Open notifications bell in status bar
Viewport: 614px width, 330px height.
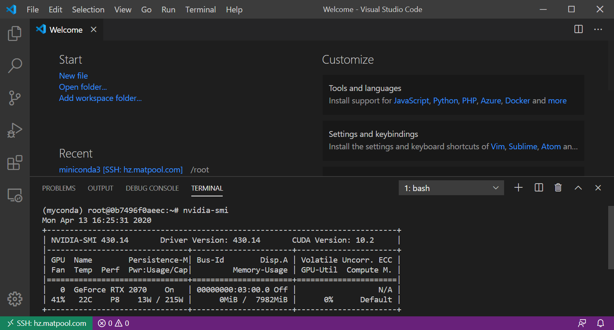pyautogui.click(x=601, y=323)
